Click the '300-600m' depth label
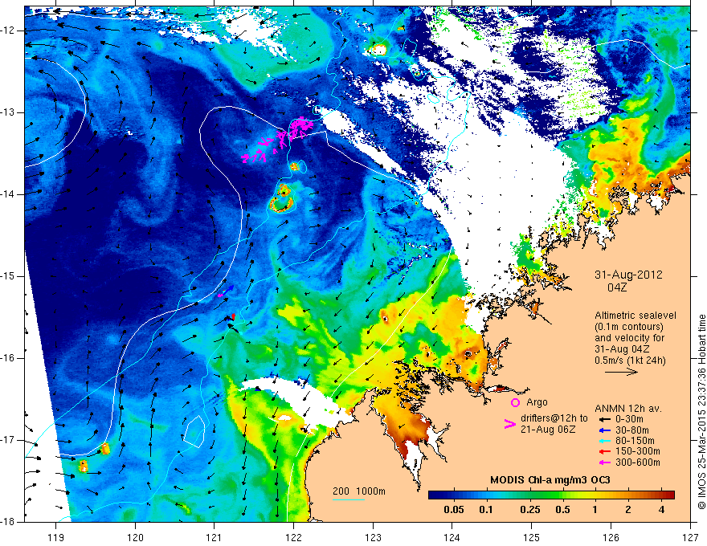The height and width of the screenshot is (546, 707). pyautogui.click(x=638, y=462)
